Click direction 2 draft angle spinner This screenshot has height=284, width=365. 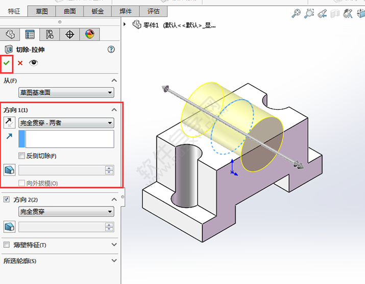point(109,227)
